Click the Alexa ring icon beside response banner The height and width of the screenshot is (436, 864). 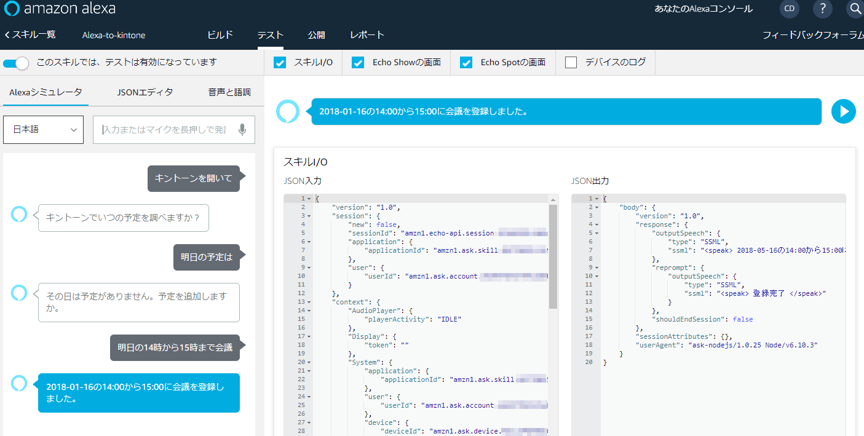coord(287,111)
